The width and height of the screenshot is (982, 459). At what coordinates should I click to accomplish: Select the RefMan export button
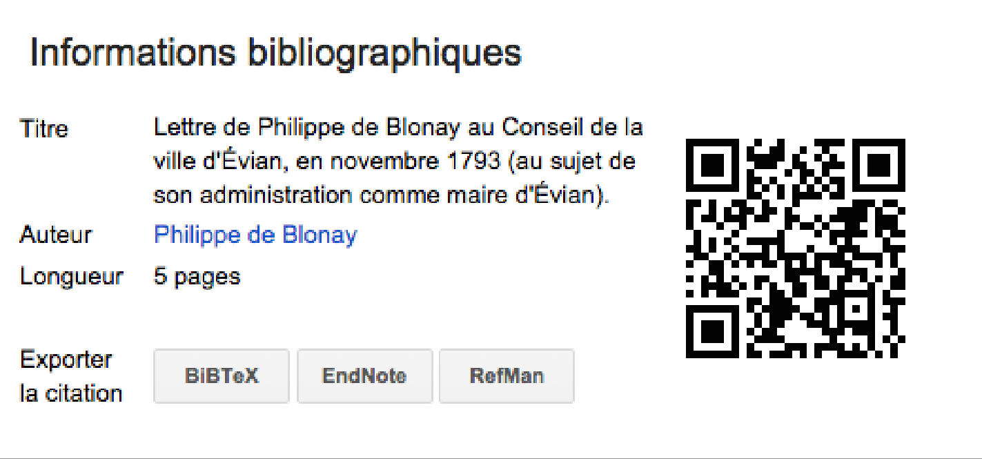click(x=507, y=376)
